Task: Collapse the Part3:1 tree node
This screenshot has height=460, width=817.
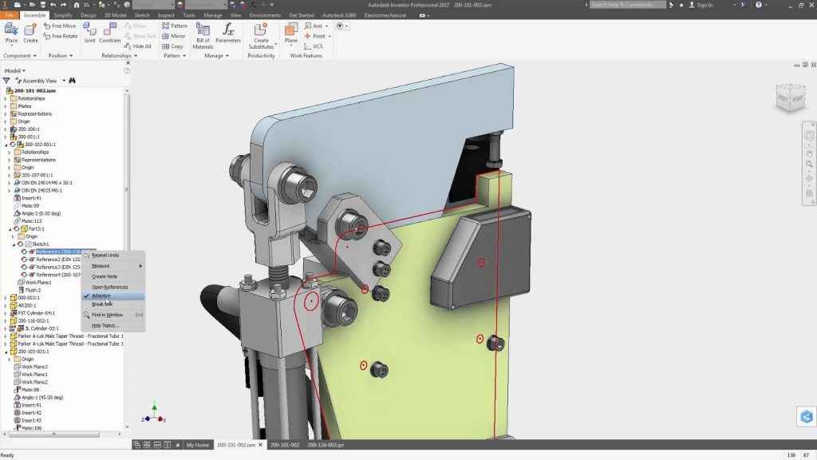Action: 6,229
